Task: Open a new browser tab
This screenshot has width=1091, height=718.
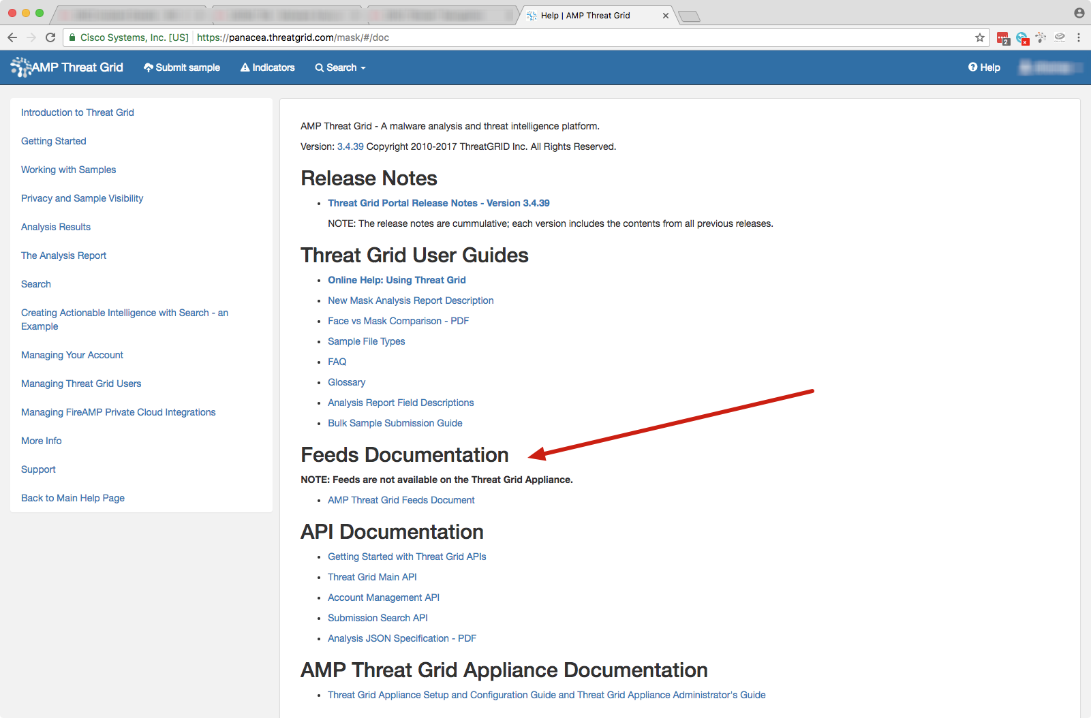Action: pos(690,16)
